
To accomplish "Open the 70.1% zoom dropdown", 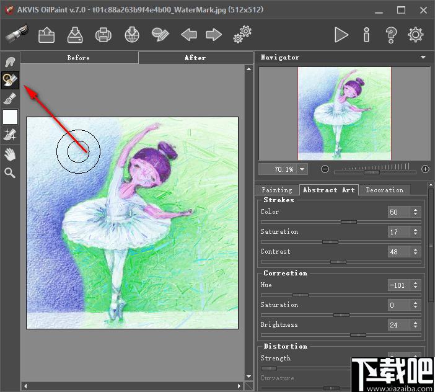I will click(302, 169).
